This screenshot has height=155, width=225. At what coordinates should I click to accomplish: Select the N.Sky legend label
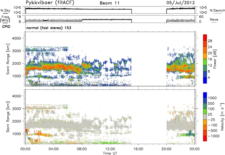(x=5, y=10)
